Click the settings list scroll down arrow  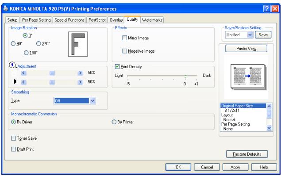point(269,128)
